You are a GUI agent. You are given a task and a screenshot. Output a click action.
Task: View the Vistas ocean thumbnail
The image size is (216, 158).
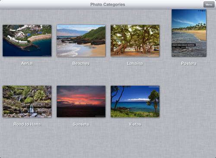tap(135, 101)
